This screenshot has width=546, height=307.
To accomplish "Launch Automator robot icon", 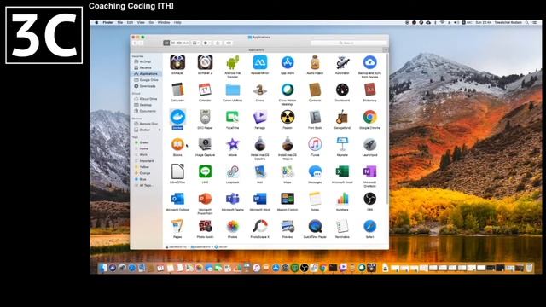I will click(342, 62).
